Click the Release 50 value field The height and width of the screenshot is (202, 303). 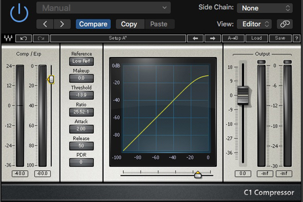[81, 146]
